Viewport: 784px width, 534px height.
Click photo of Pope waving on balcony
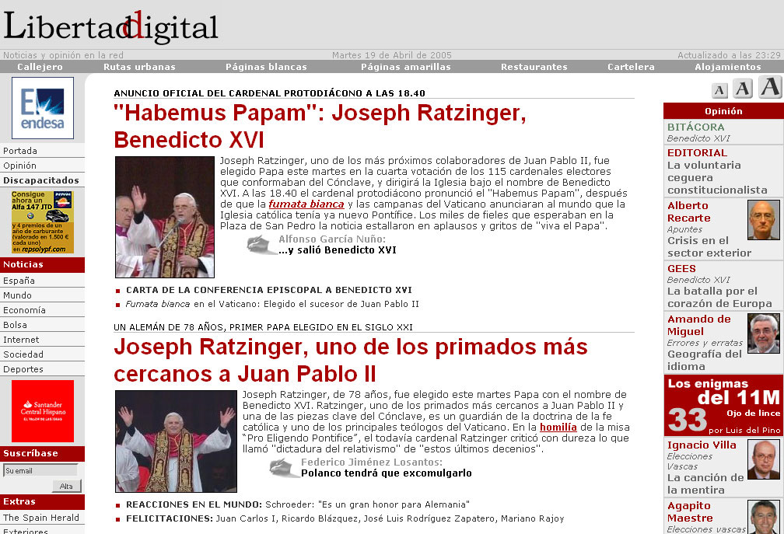164,217
